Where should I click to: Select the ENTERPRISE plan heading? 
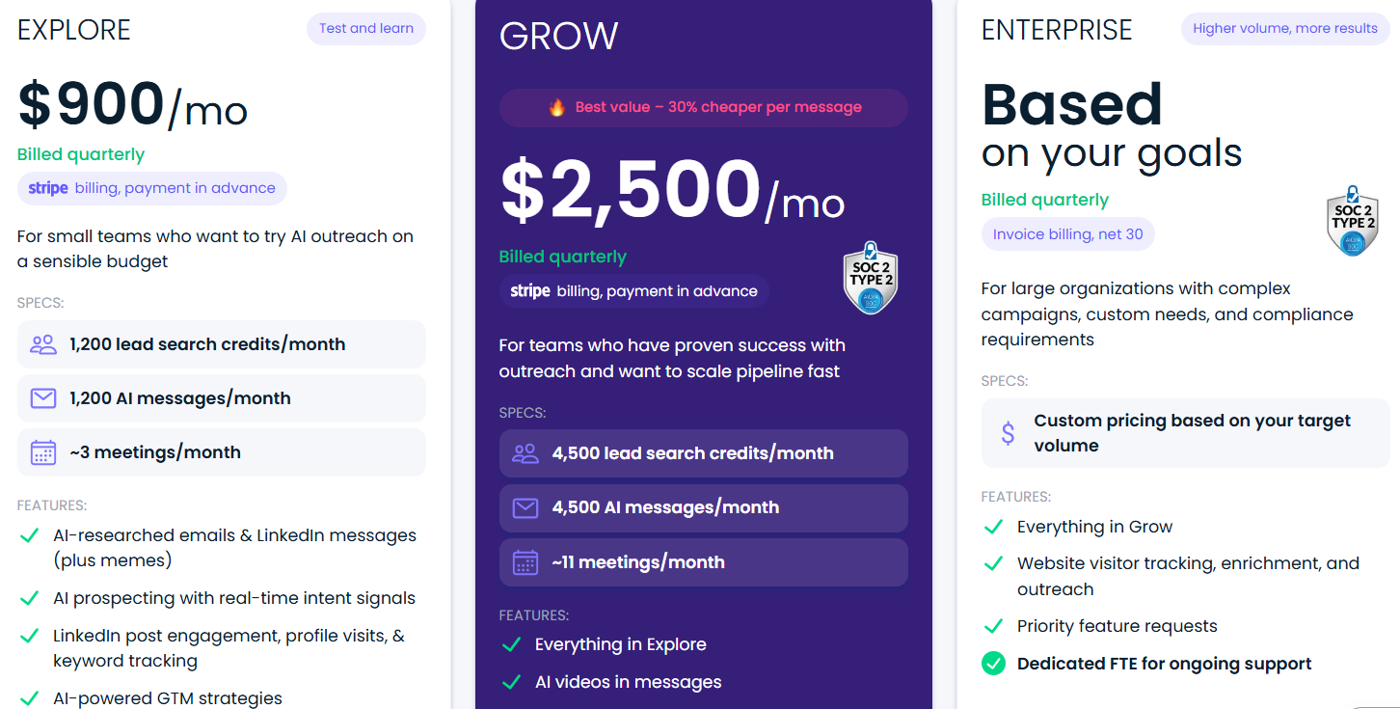tap(1057, 30)
